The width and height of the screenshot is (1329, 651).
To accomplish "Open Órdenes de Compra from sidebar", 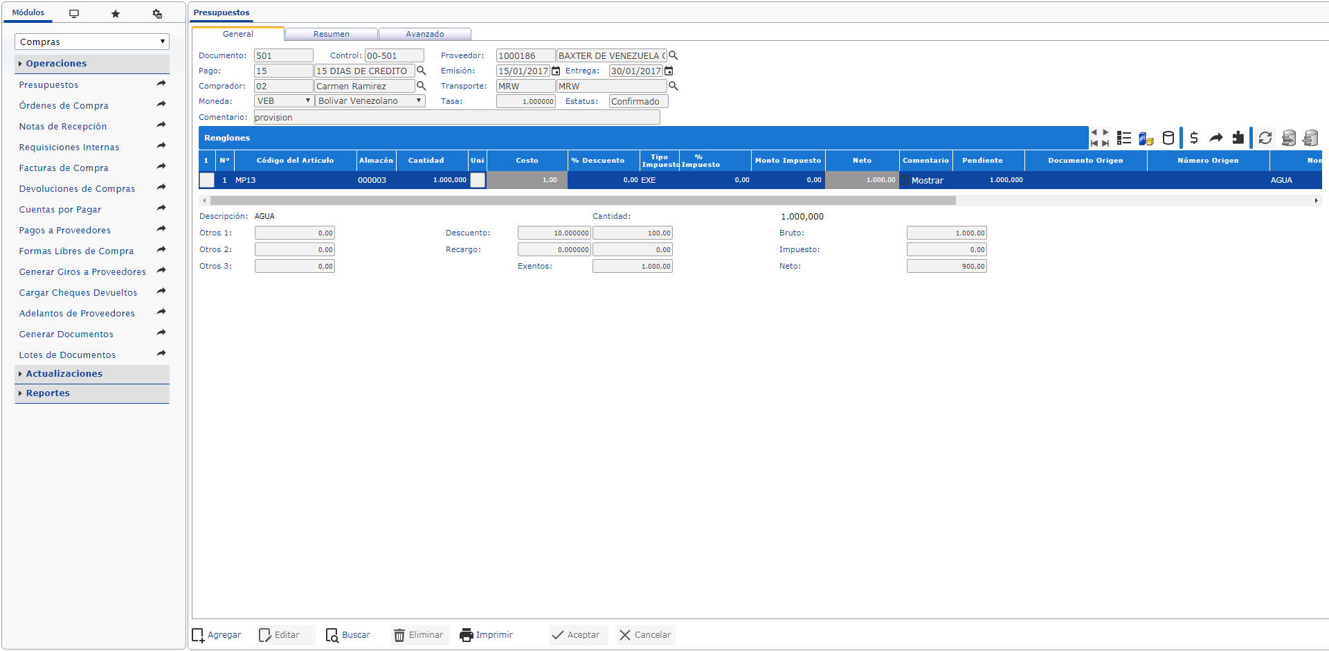I will [x=64, y=105].
